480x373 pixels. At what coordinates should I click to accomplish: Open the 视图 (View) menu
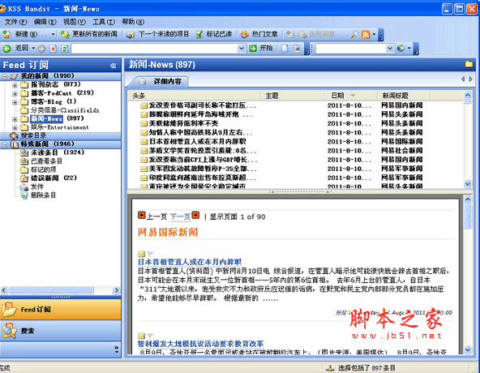click(x=75, y=22)
